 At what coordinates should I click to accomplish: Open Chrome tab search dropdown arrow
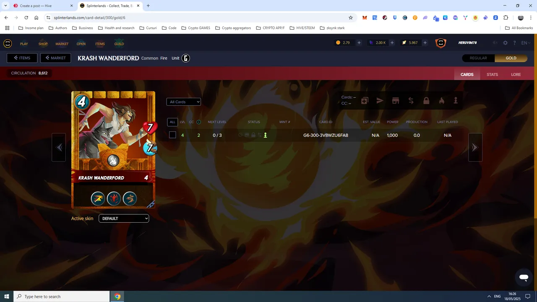5,6
